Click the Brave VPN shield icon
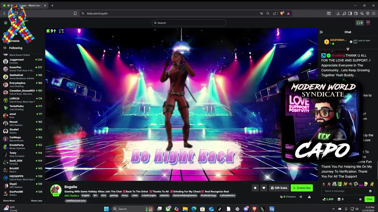The width and height of the screenshot is (378, 212). pyautogui.click(x=368, y=13)
